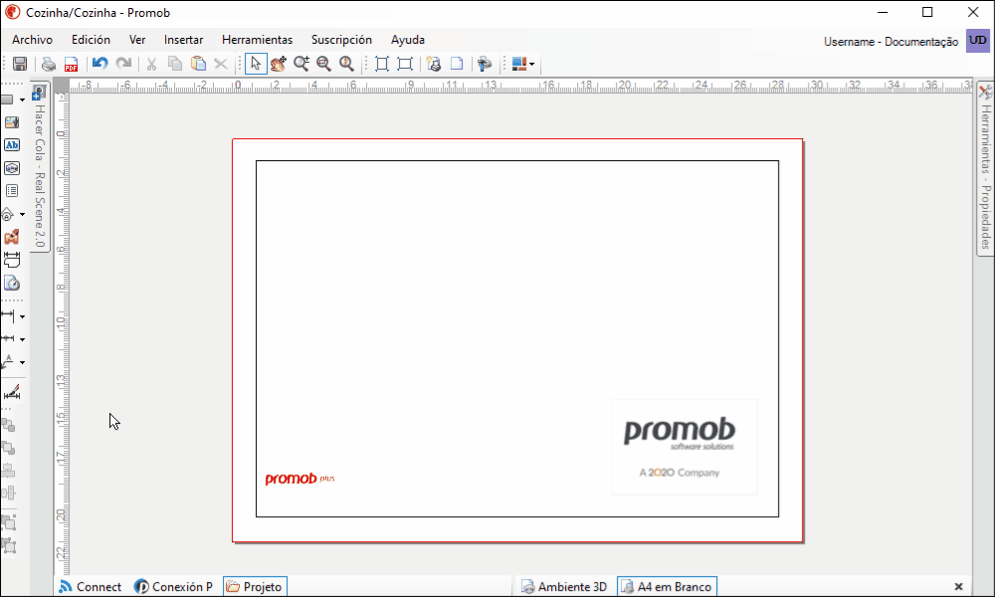Image resolution: width=995 pixels, height=597 pixels.
Task: Open the annotation leader tool dropdown
Action: pyautogui.click(x=22, y=362)
